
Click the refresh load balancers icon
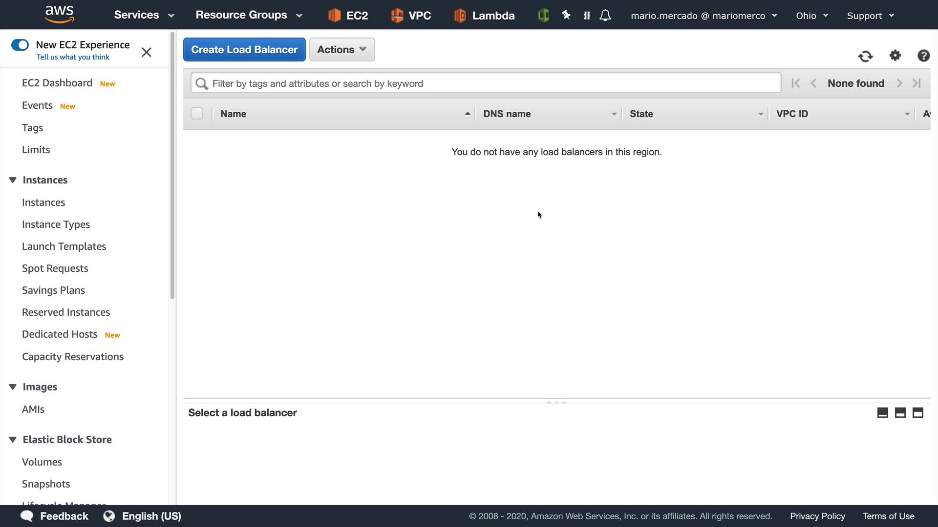pyautogui.click(x=865, y=56)
